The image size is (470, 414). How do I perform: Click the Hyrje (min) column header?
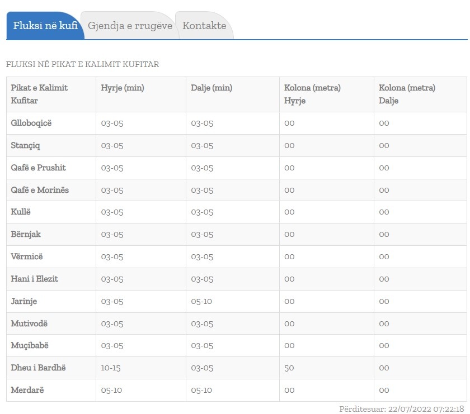[121, 88]
